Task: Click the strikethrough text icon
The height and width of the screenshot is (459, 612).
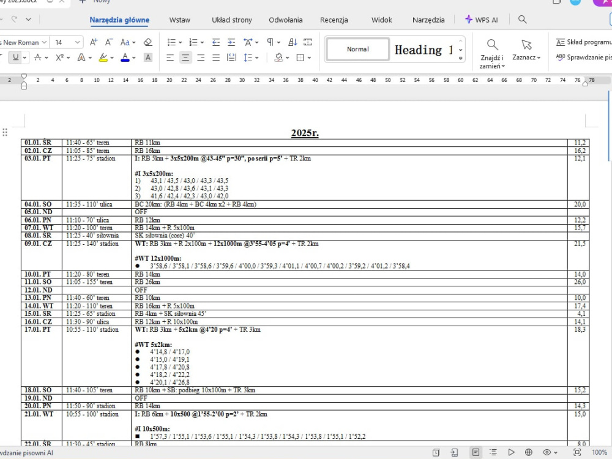Action: [x=38, y=58]
